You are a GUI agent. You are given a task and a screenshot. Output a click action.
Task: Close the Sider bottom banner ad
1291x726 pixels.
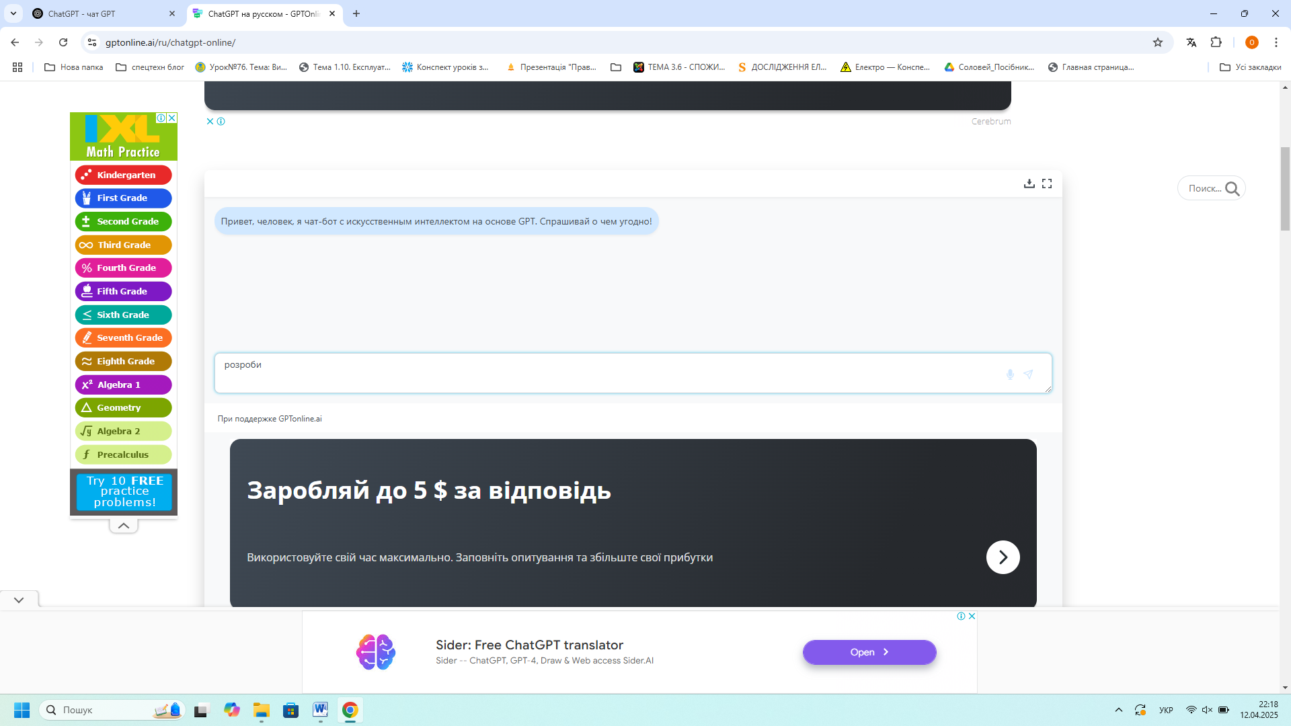(972, 616)
